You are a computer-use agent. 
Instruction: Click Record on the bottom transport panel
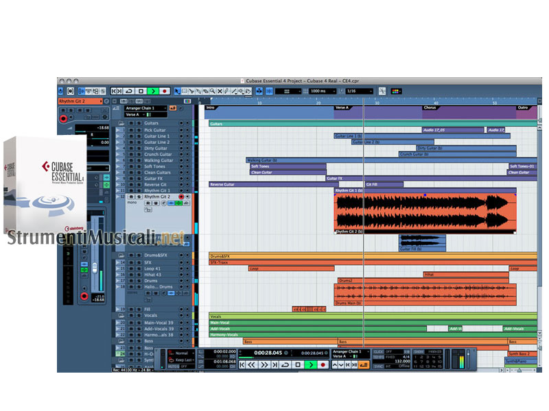tap(323, 365)
